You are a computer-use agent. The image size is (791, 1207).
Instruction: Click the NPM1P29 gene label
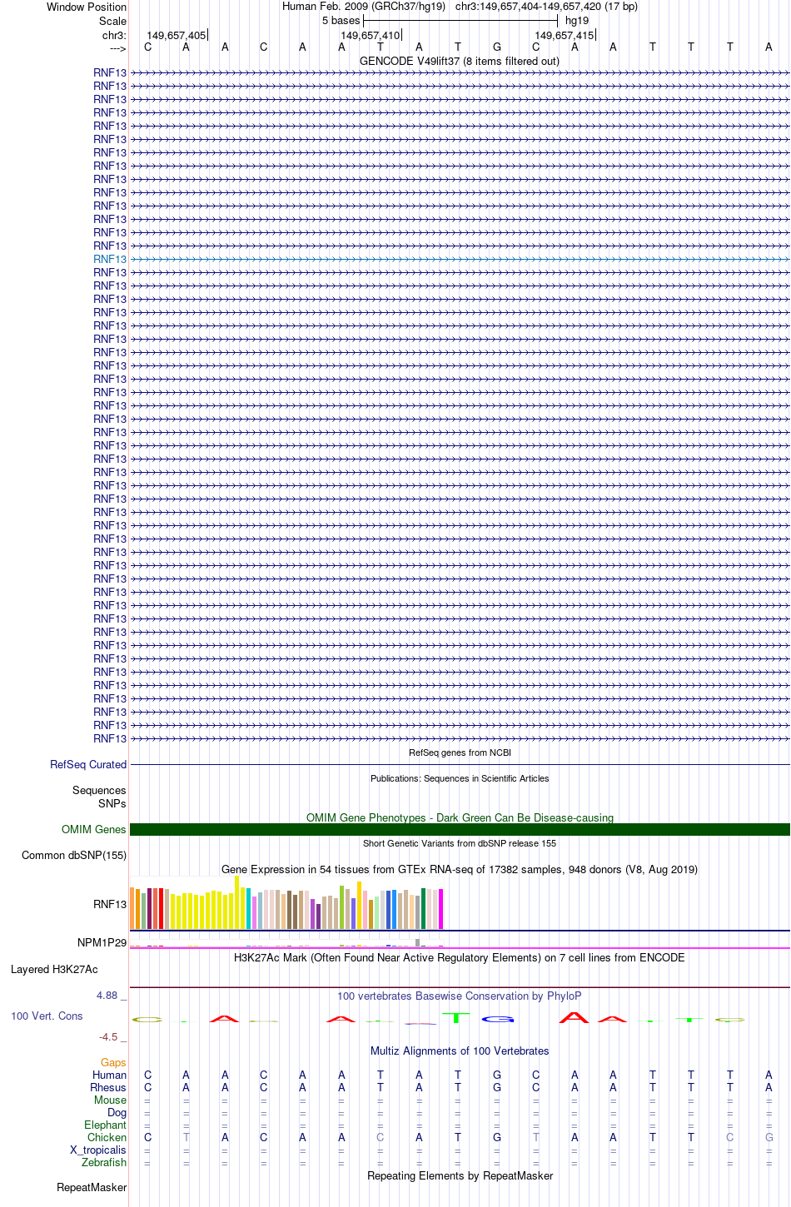point(102,942)
